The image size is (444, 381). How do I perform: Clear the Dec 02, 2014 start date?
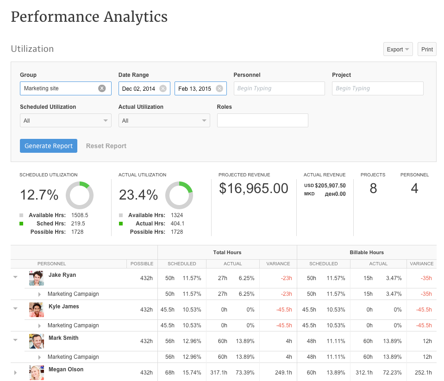click(x=163, y=88)
